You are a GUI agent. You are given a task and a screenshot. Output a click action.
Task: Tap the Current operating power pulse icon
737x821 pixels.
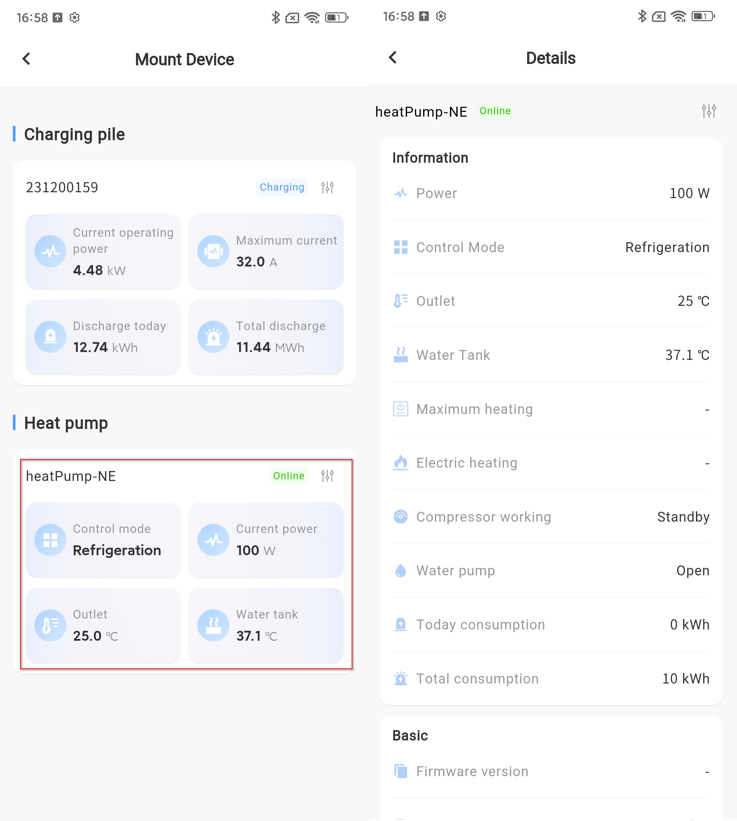(50, 251)
